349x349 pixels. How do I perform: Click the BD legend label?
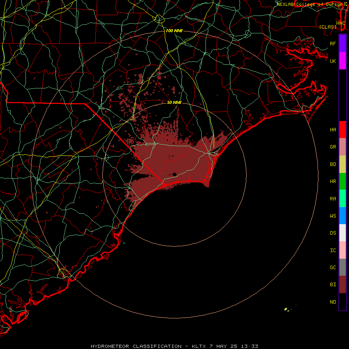coord(333,164)
